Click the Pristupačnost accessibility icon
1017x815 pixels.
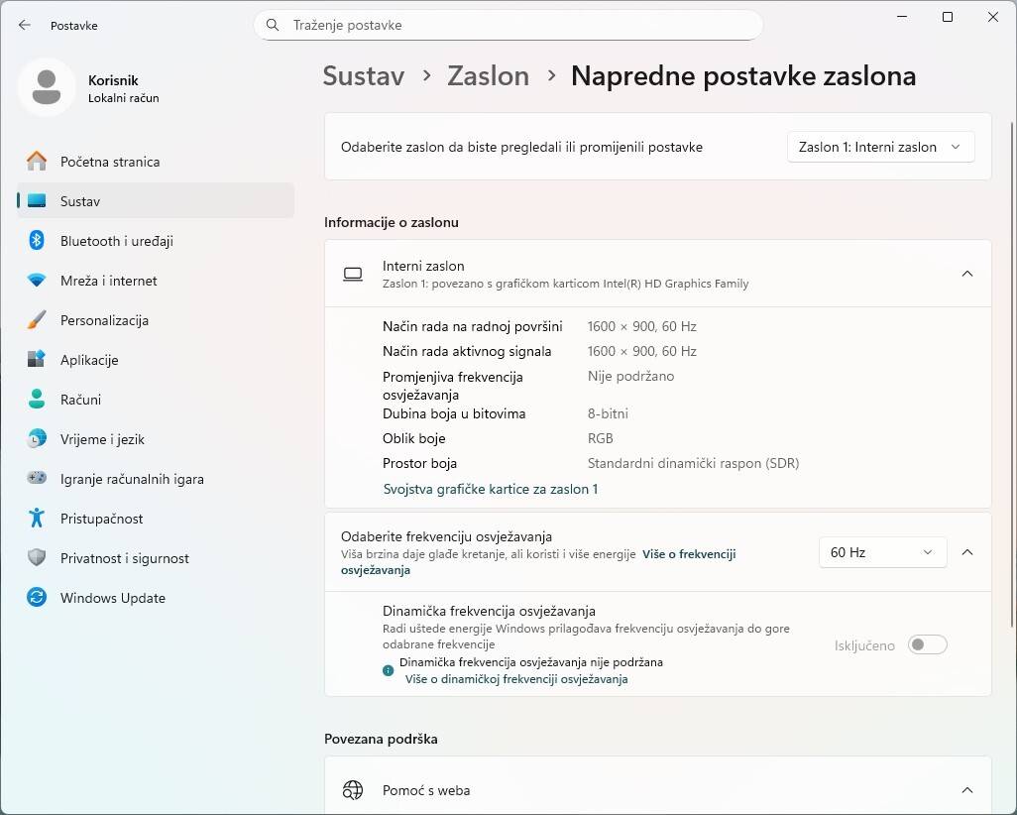coord(37,519)
